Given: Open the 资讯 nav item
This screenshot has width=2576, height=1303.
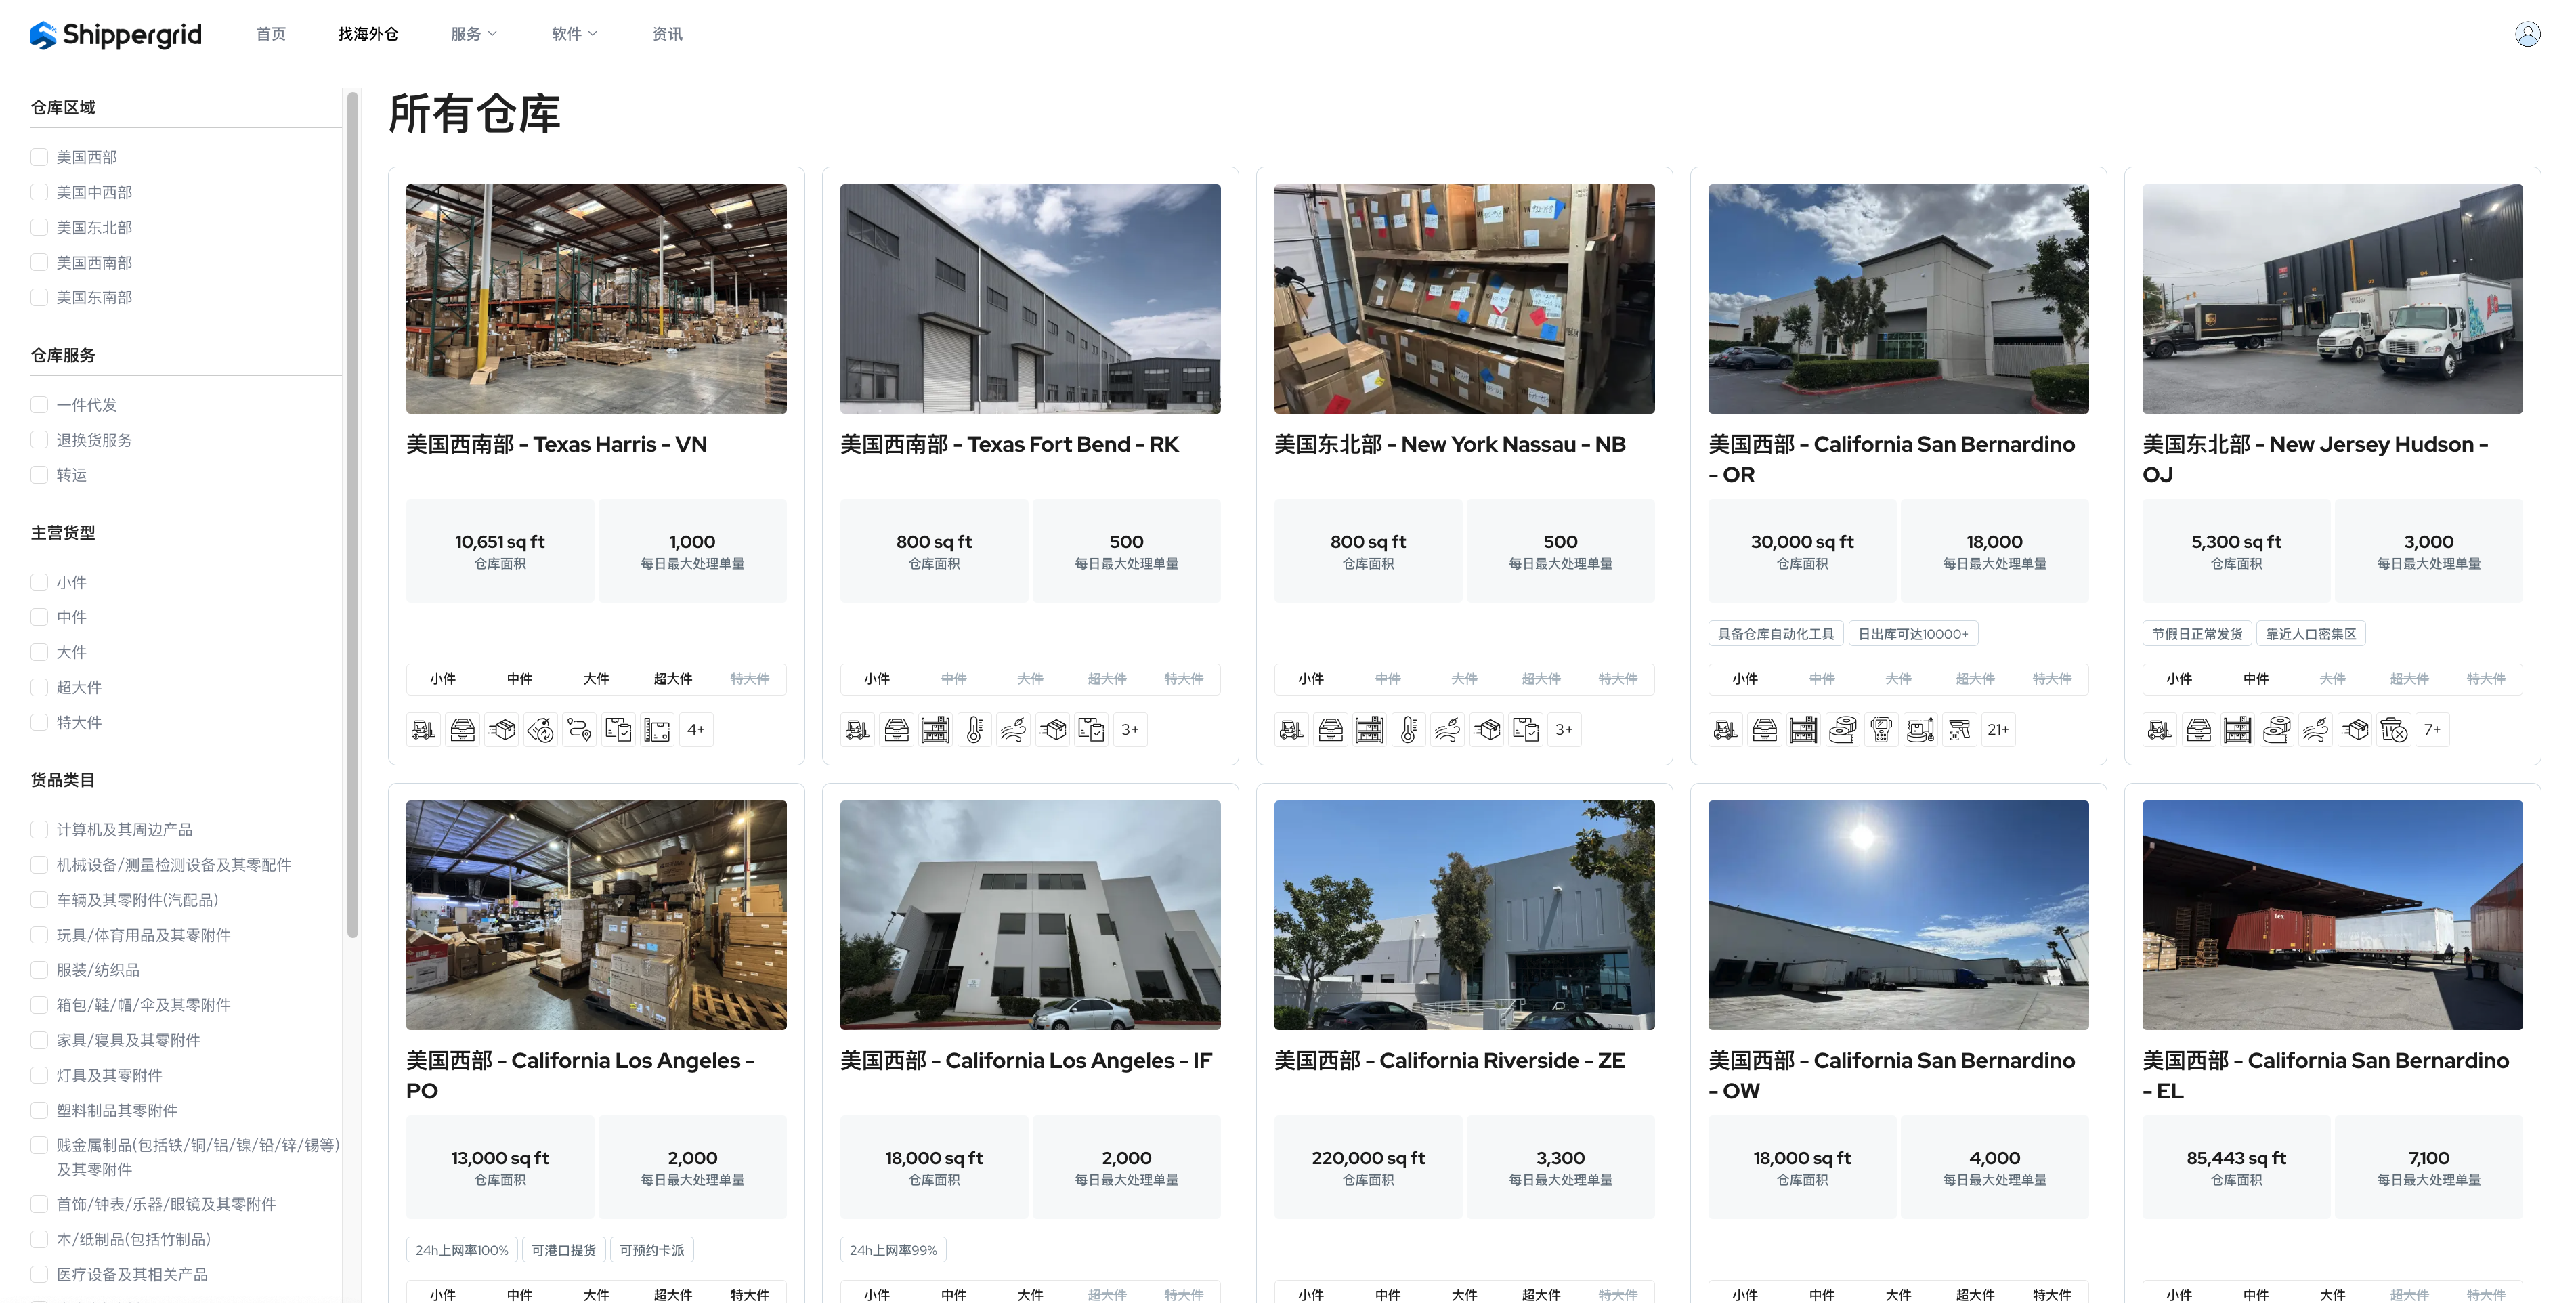Looking at the screenshot, I should [x=667, y=34].
